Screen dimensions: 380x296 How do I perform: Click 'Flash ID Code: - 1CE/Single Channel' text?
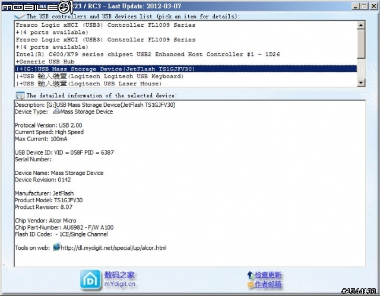tap(61, 234)
